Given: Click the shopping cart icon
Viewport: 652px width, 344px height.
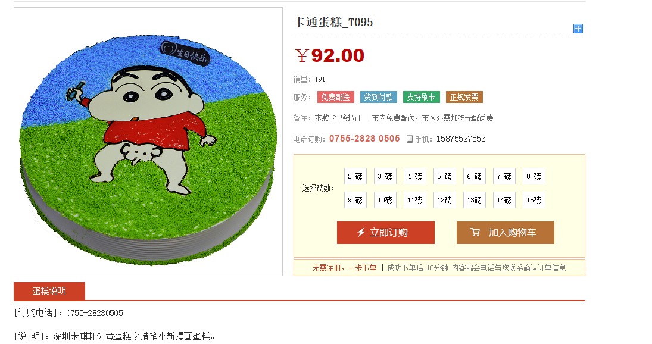Looking at the screenshot, I should 475,232.
